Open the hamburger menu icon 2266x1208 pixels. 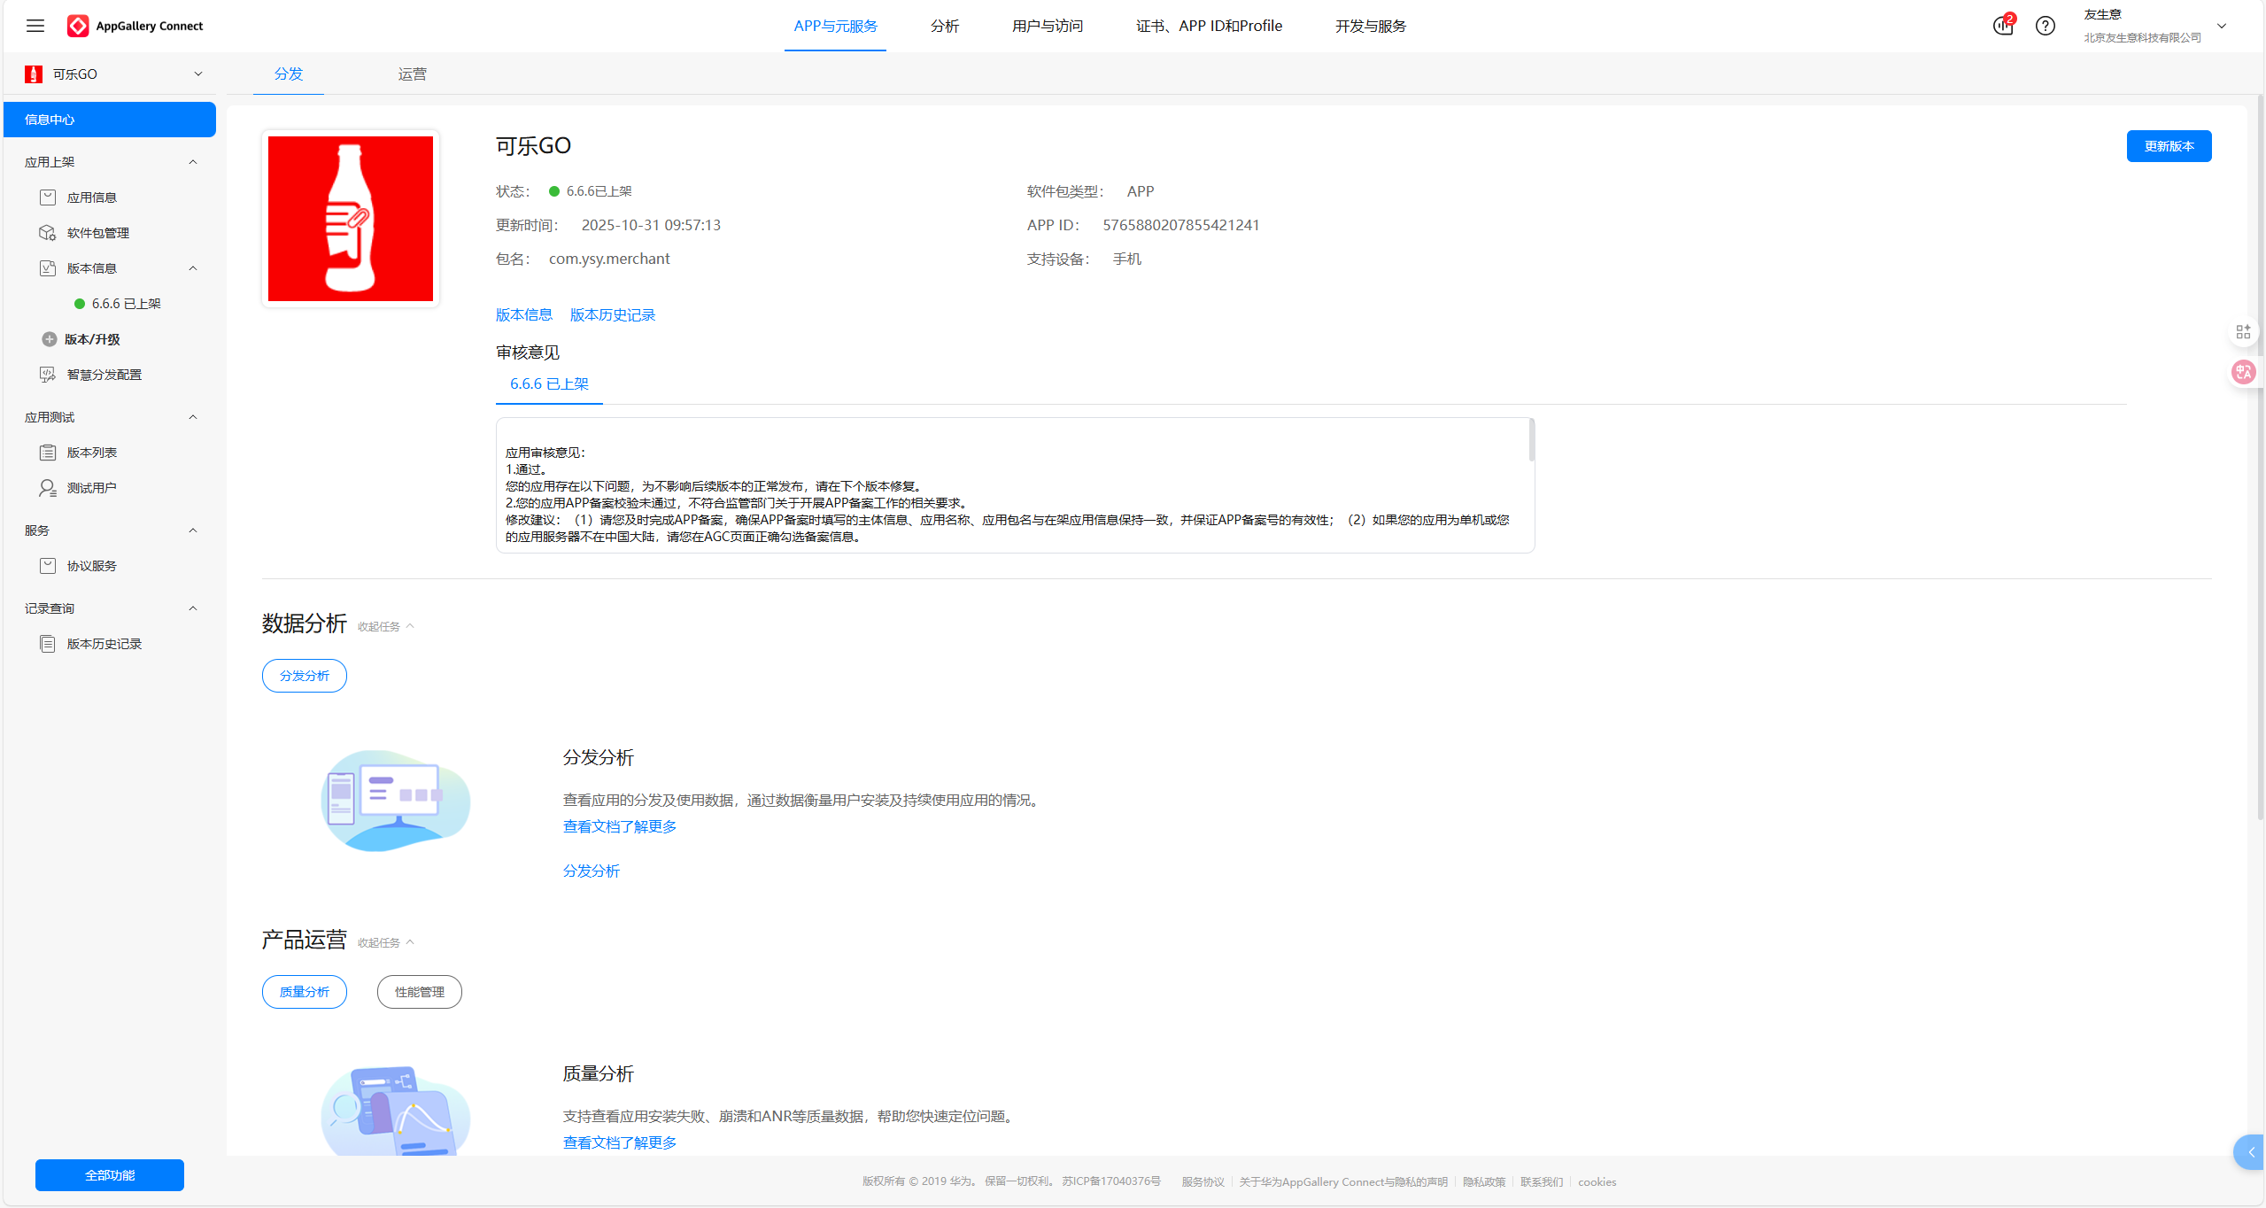coord(35,26)
